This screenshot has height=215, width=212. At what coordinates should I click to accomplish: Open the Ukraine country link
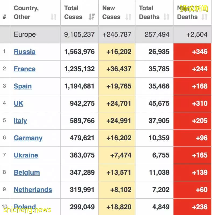(x=26, y=155)
